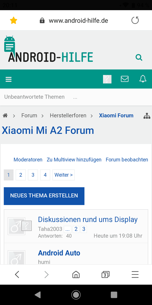Expand the '...' more navigation items
This screenshot has width=152, height=305.
[x=75, y=97]
